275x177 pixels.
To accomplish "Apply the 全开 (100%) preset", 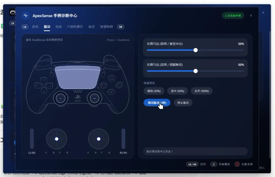I will click(201, 91).
